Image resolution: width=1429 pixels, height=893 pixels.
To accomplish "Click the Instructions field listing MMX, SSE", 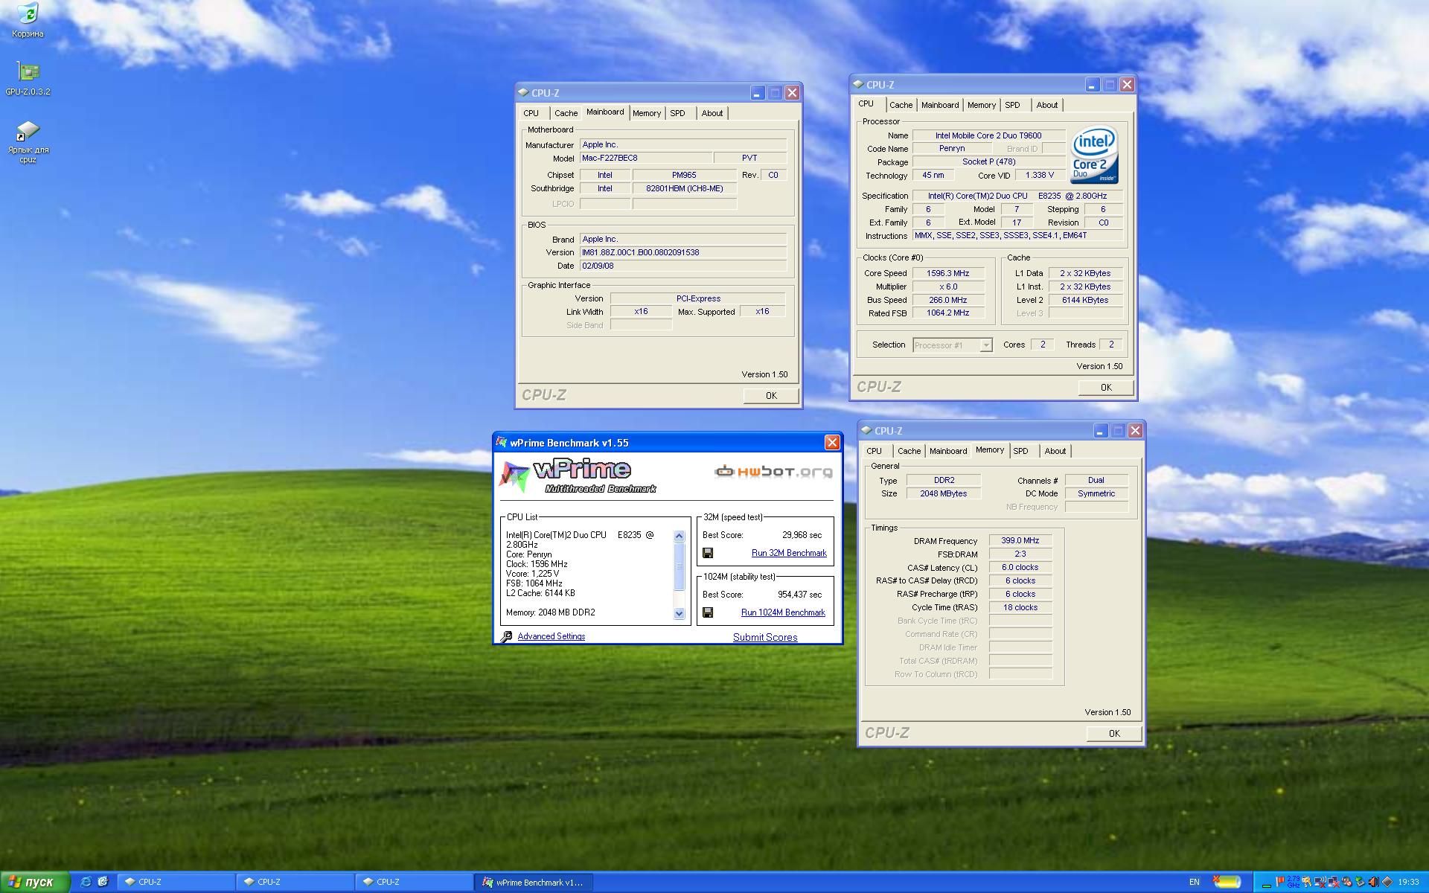I will [1017, 236].
